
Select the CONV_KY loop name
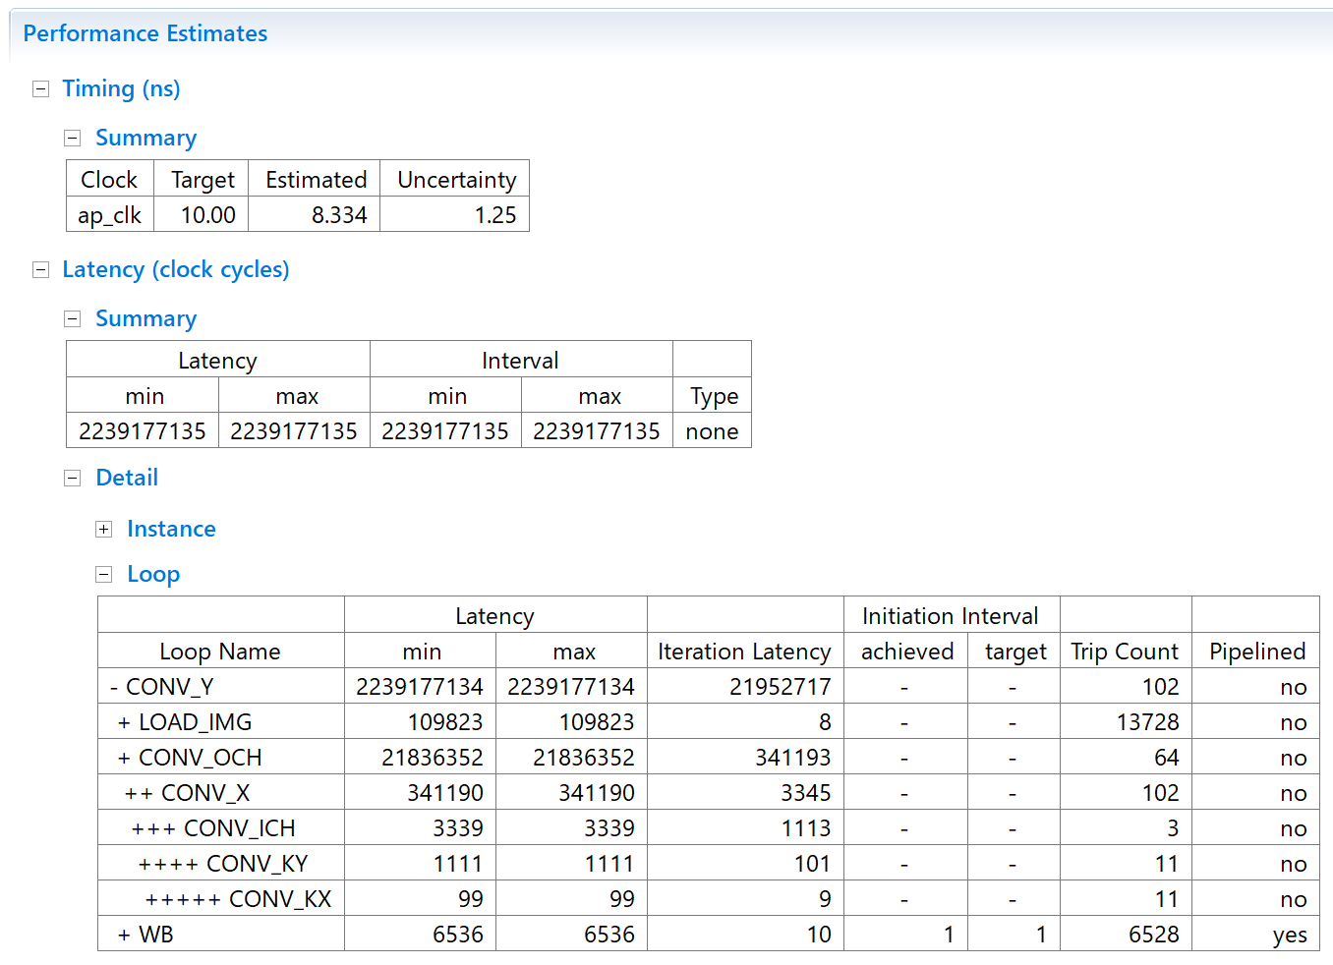coord(221,863)
